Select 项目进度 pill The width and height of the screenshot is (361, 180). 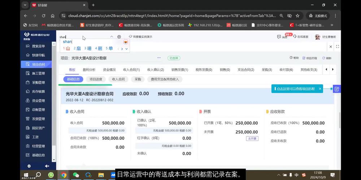[x=96, y=79]
